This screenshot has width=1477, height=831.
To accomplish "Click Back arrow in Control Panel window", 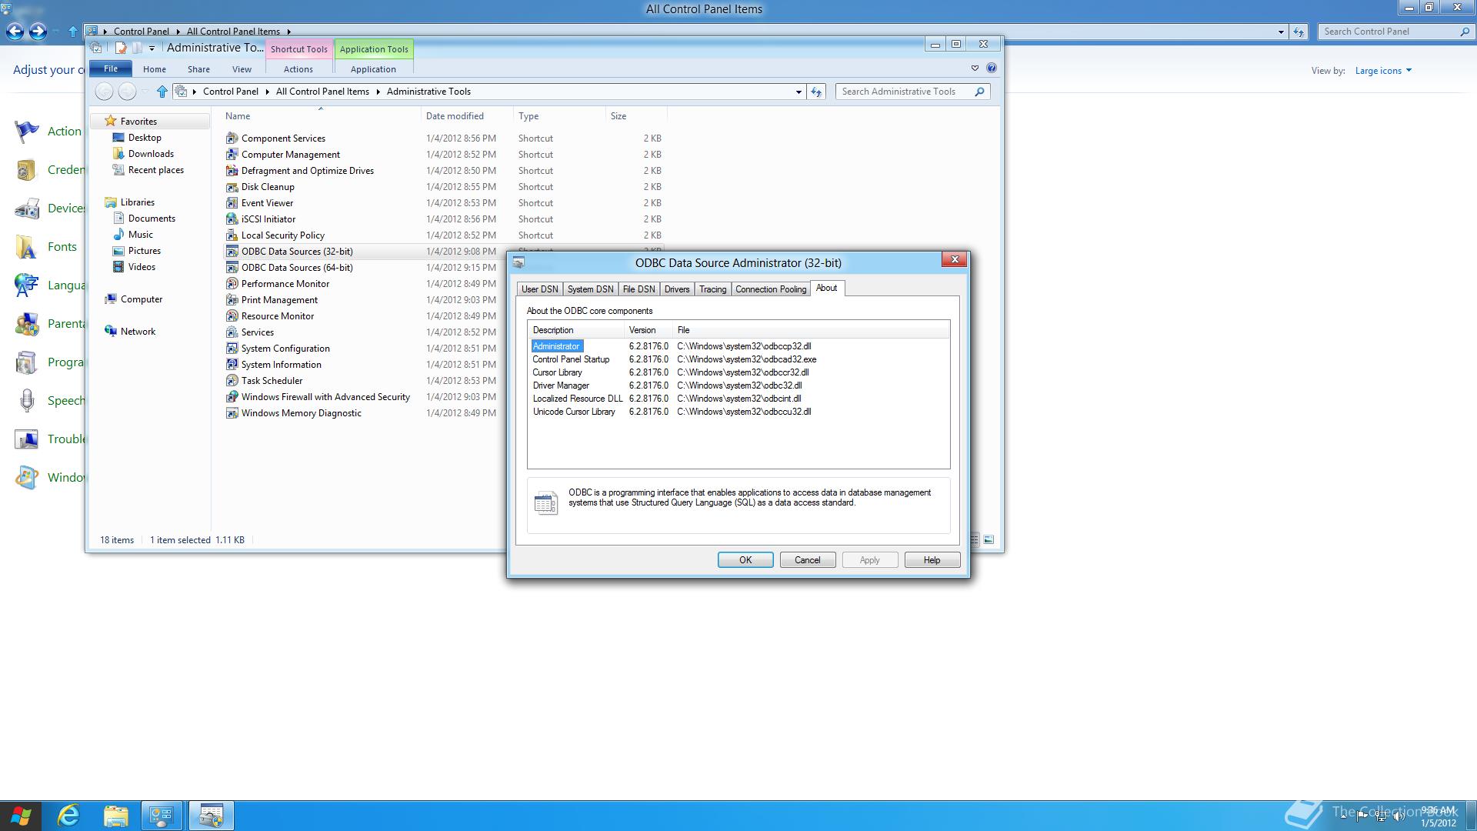I will 15,32.
